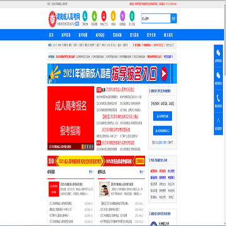Open the cyan circular icon beside the logo
Image resolution: width=226 pixels, height=226 pixels.
[85, 16]
